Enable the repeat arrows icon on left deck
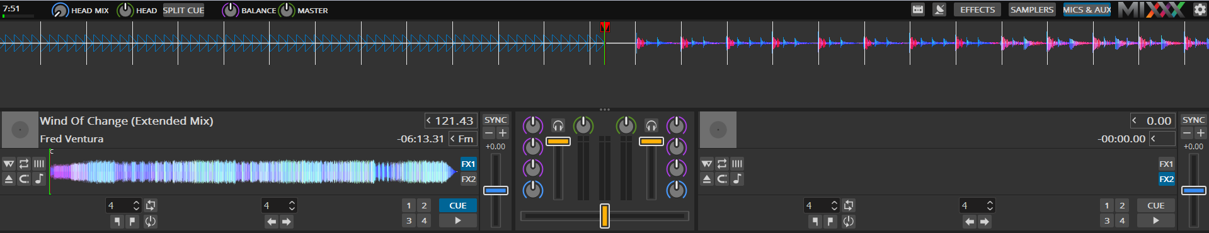1209x233 pixels. 24,164
